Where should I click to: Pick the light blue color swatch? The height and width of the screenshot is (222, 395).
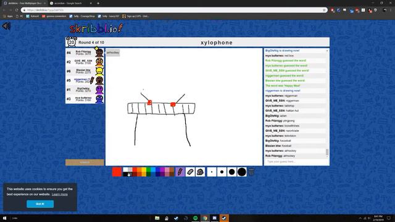tap(153, 170)
